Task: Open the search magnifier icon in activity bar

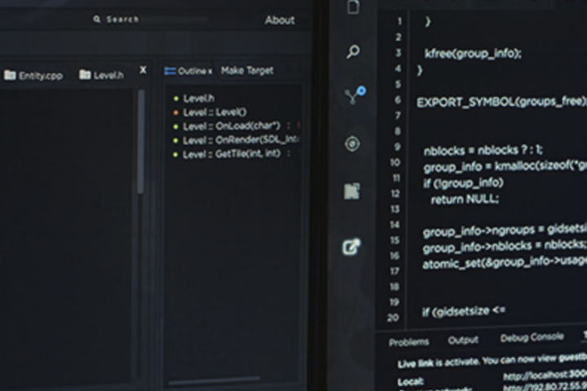Action: [353, 51]
